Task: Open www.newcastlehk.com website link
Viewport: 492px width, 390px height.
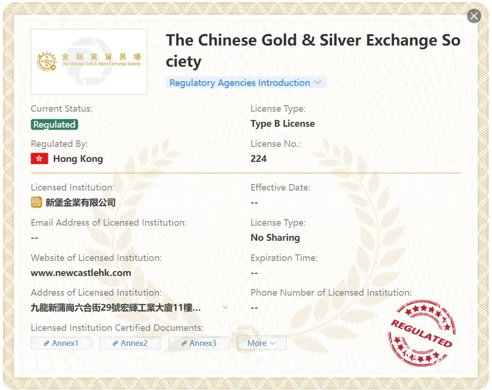Action: pyautogui.click(x=81, y=273)
